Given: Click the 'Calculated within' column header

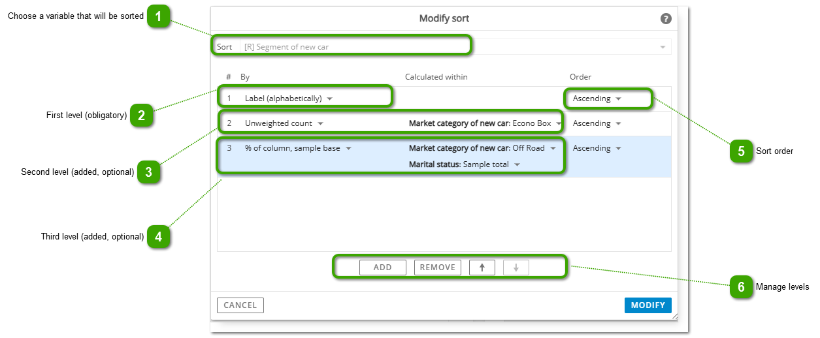Looking at the screenshot, I should click(x=436, y=77).
